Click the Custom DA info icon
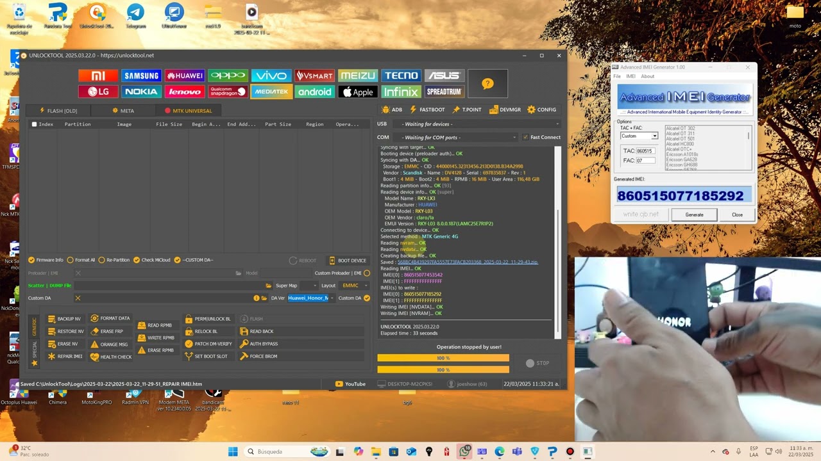The height and width of the screenshot is (461, 821). tap(257, 298)
